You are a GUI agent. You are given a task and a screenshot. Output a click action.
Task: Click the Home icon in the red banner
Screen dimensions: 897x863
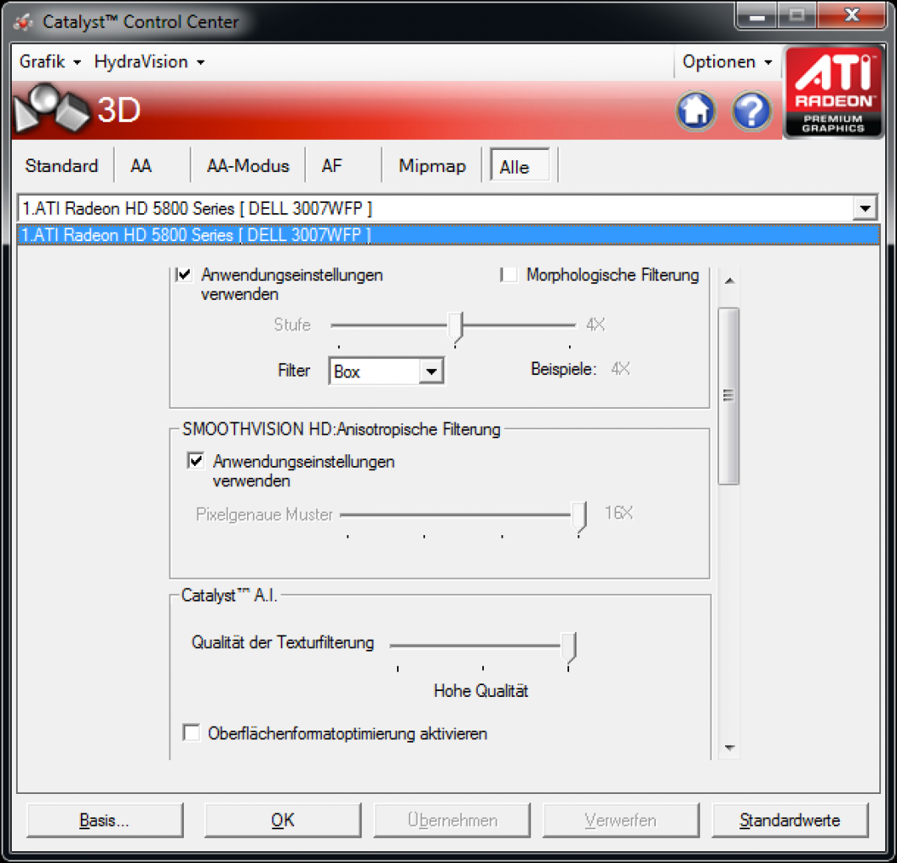[x=696, y=110]
